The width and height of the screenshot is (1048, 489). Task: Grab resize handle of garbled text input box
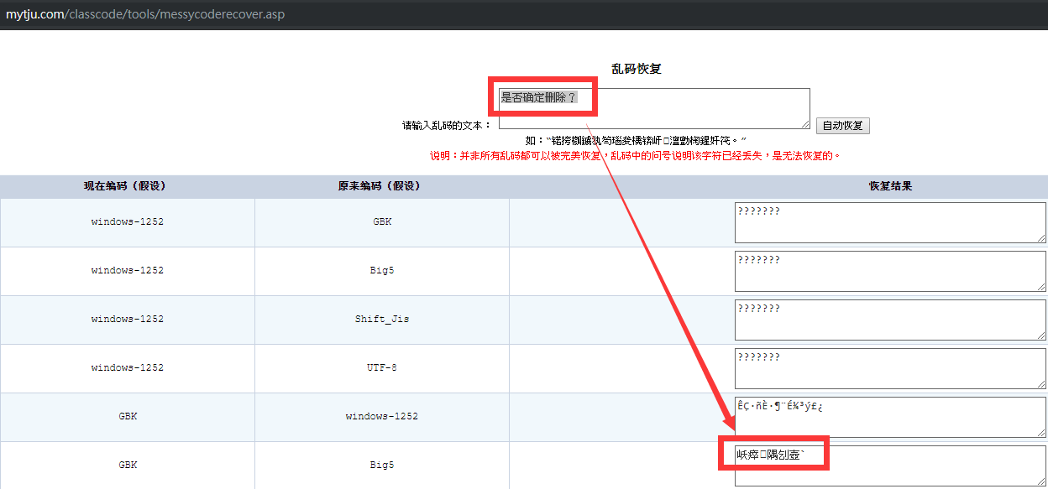tap(804, 124)
